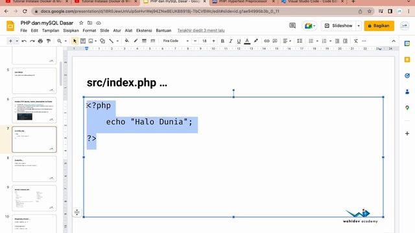Decrease the font size with minus
The height and width of the screenshot is (233, 415).
[x=195, y=41]
